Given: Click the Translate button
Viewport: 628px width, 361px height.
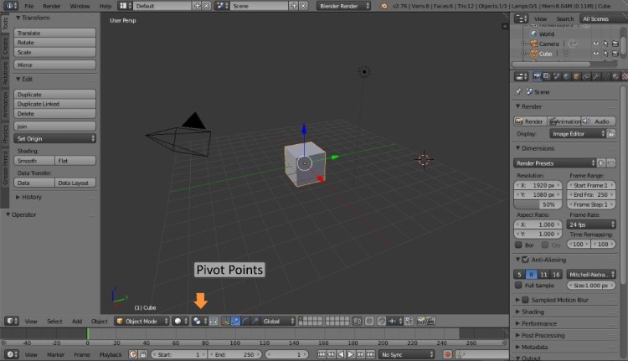Looking at the screenshot, I should click(x=55, y=33).
